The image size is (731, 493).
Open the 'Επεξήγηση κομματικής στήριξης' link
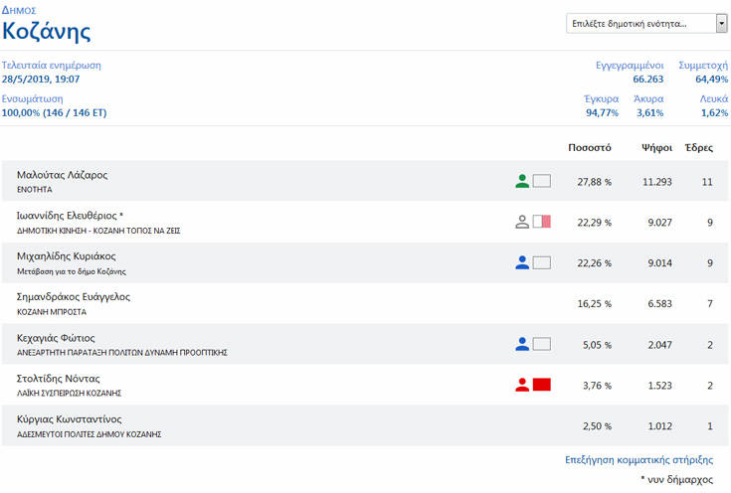[x=638, y=460]
